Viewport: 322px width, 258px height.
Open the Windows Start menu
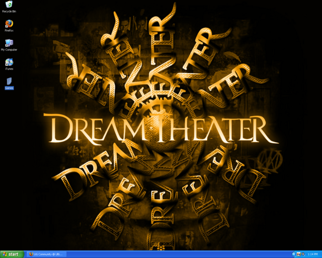click(x=12, y=254)
